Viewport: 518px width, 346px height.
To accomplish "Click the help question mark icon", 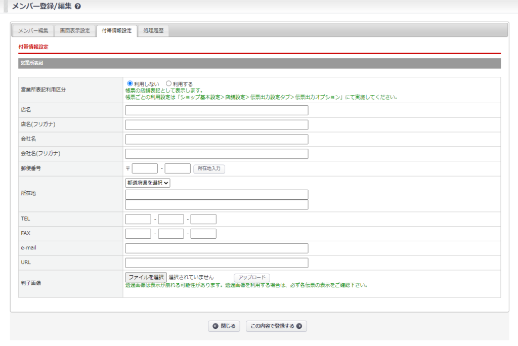I will 77,7.
